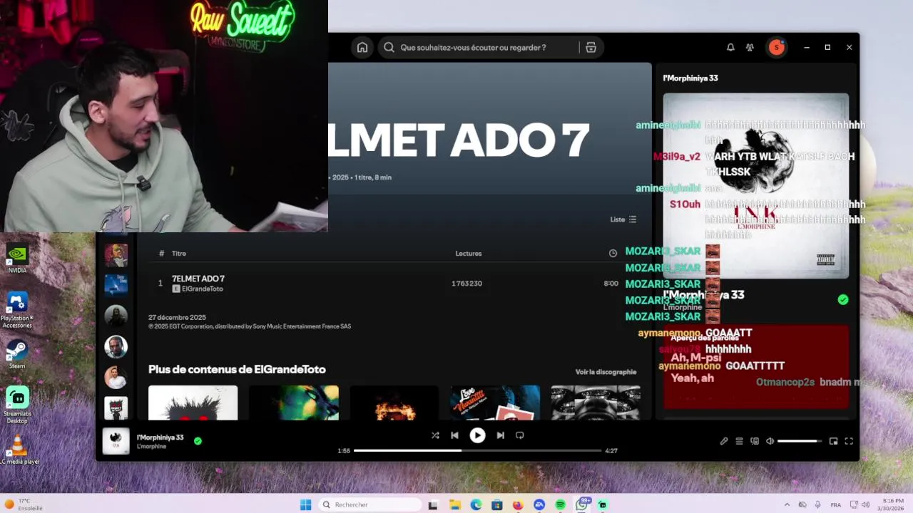Go to Spotify Home via house icon
Screen dimensions: 913x513
(362, 48)
